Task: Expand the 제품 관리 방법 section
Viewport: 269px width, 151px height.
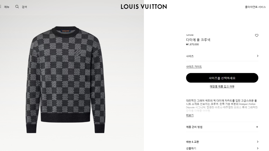Action: click(222, 127)
